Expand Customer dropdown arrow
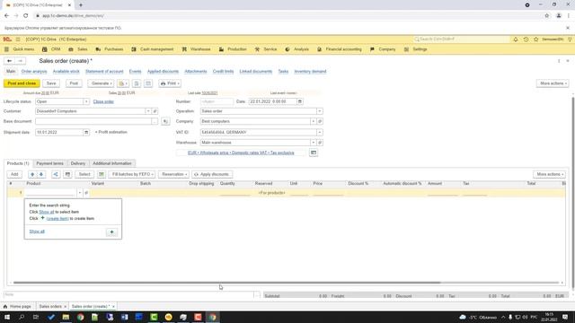 [148, 111]
